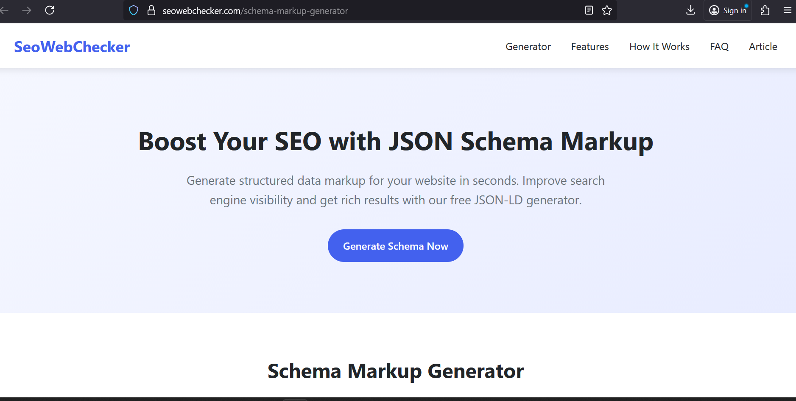Show site security info via lock icon
The image size is (796, 401).
point(151,11)
